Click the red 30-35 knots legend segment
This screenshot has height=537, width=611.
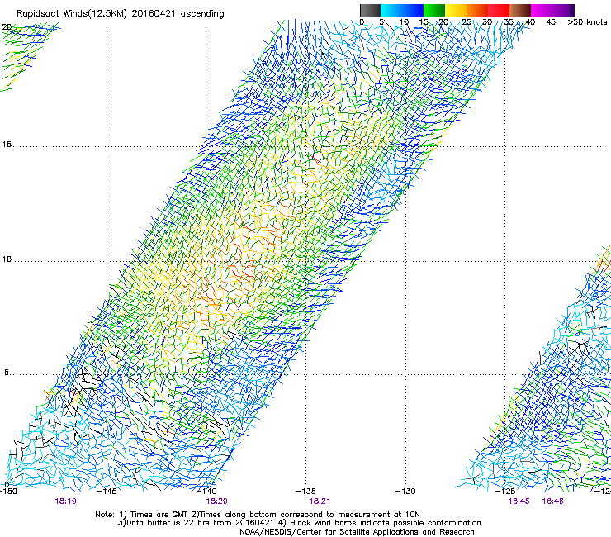[499, 10]
